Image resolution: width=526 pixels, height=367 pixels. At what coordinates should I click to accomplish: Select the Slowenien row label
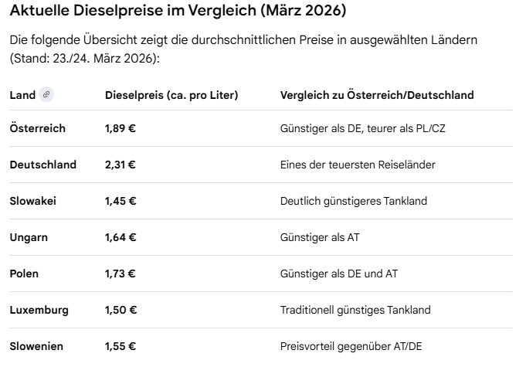[x=36, y=346]
